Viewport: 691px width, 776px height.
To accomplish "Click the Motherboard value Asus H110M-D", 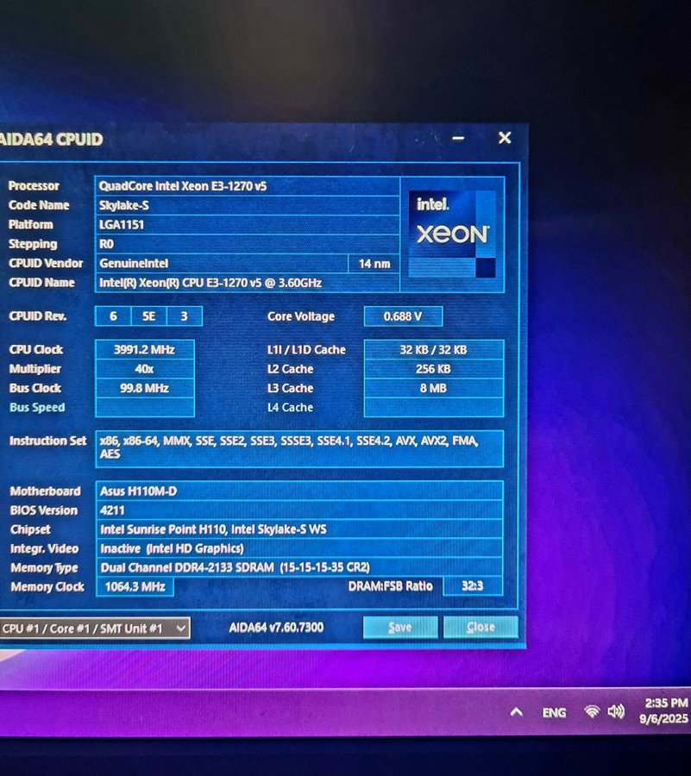I will [299, 491].
